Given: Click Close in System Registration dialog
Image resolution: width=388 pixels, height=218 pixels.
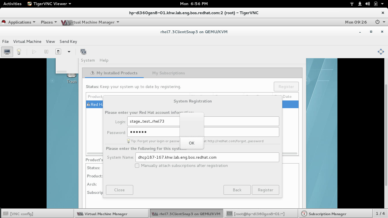Looking at the screenshot, I should (x=119, y=190).
